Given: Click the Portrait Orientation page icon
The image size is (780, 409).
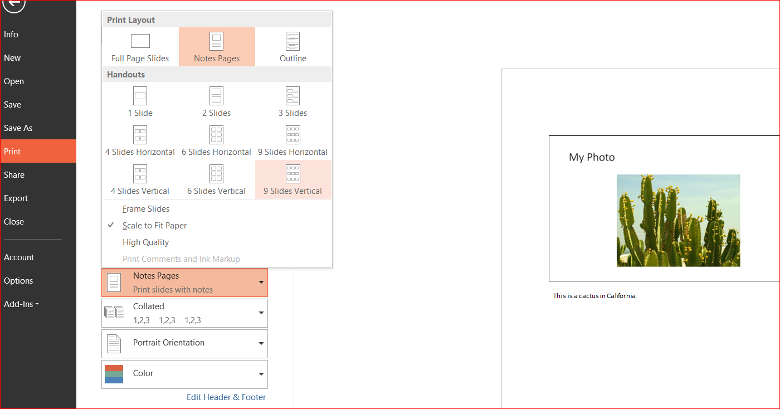Looking at the screenshot, I should pos(114,344).
